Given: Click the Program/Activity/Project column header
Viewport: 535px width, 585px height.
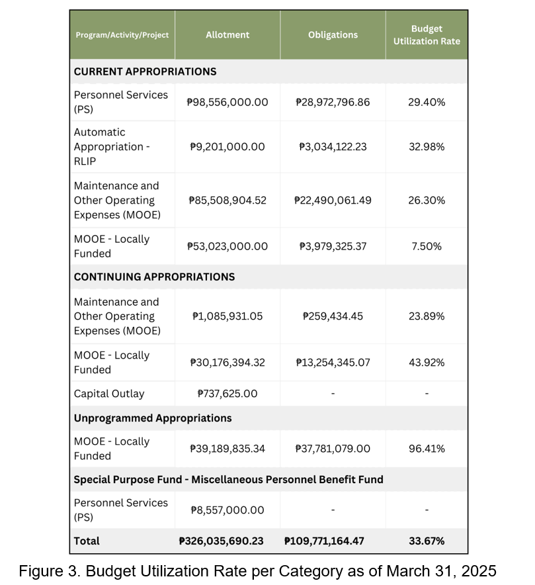Looking at the screenshot, I should pos(122,35).
